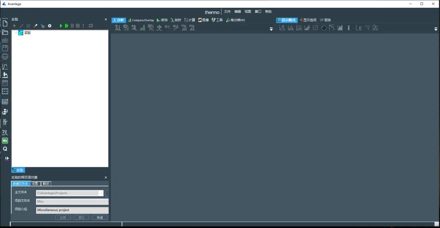Click the sphere 3D display icon
Viewport: 440px width, 228px height.
click(x=323, y=28)
